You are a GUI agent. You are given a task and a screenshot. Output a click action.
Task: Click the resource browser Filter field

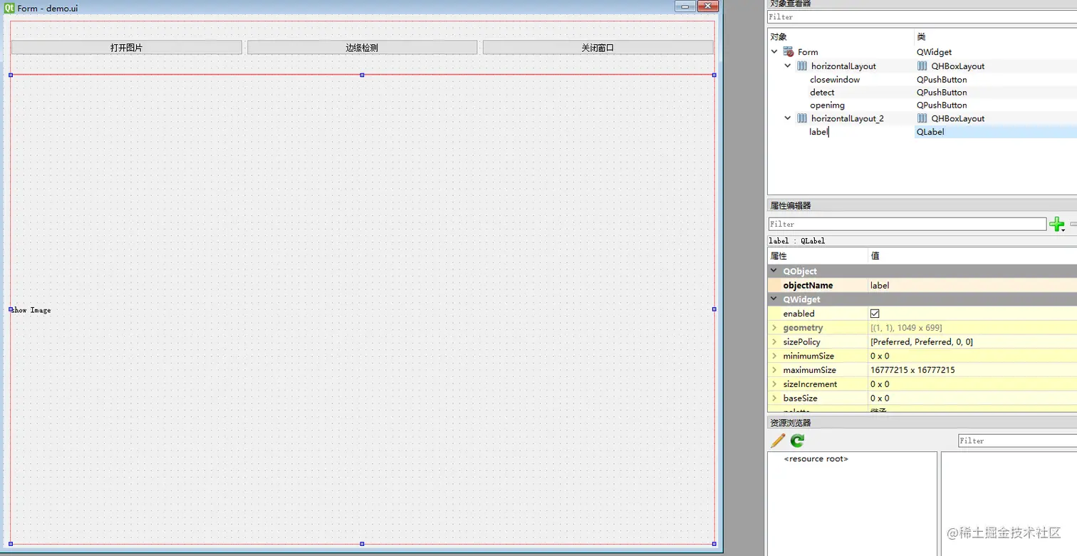[1017, 441]
